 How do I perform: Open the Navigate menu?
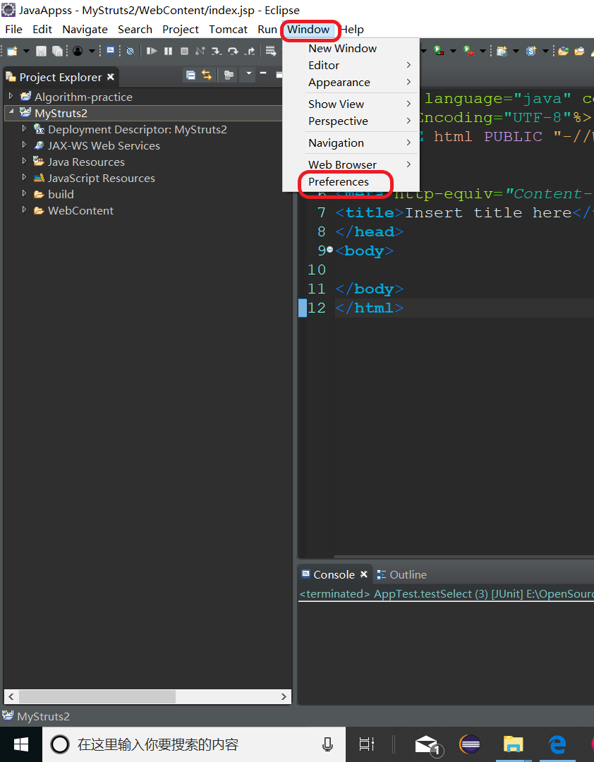point(85,30)
